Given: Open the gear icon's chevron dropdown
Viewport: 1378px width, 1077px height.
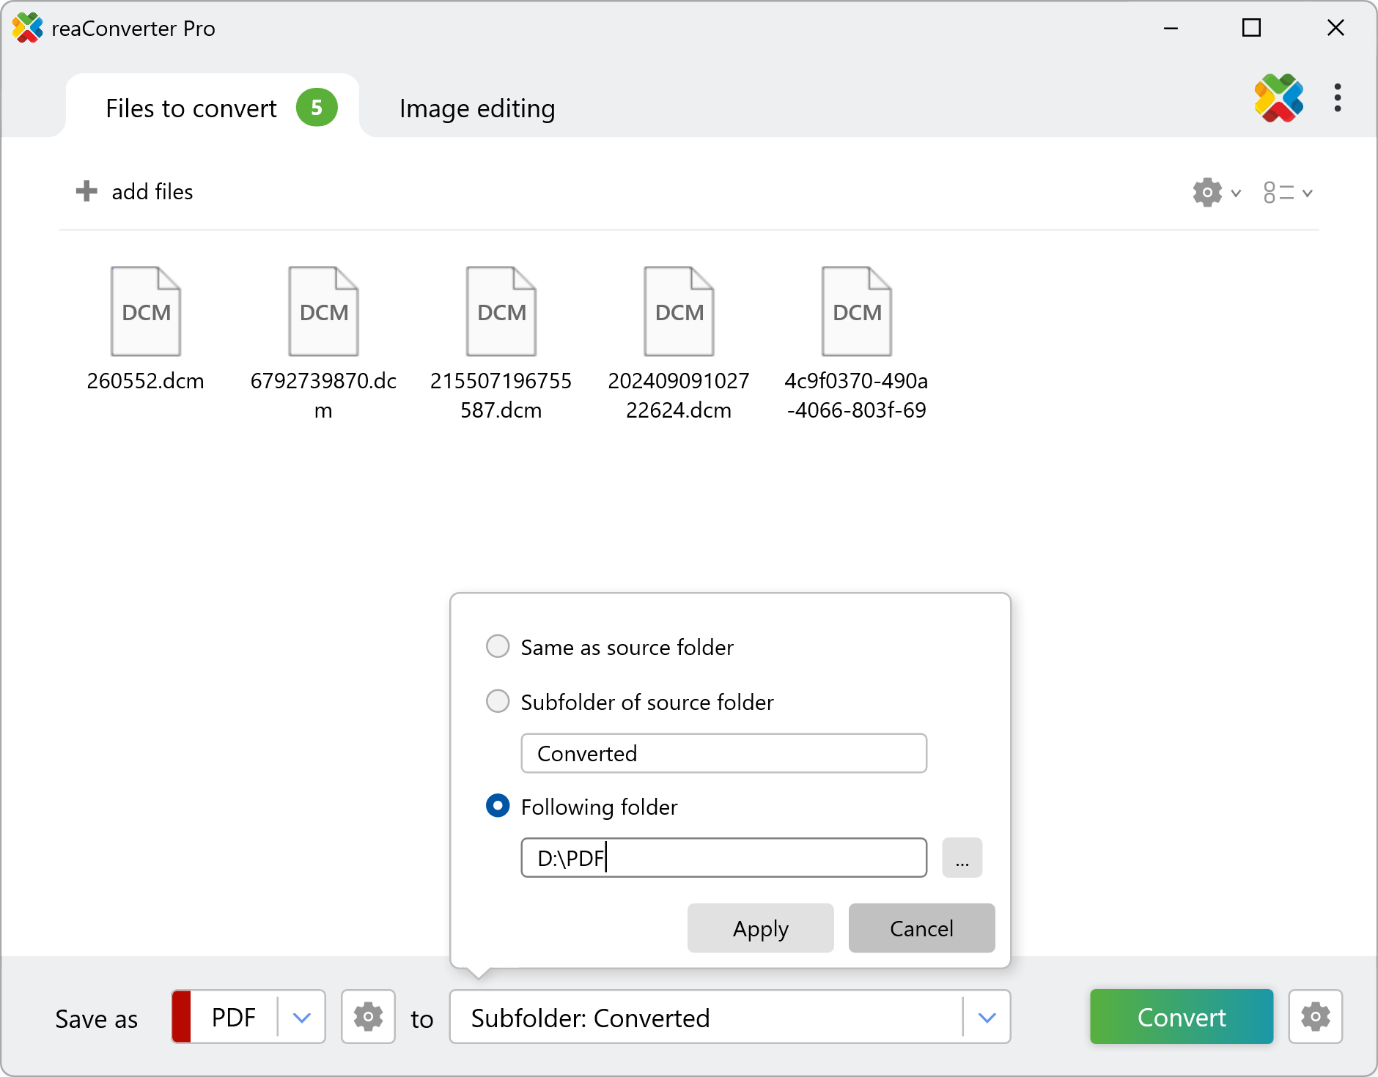Looking at the screenshot, I should 1236,192.
